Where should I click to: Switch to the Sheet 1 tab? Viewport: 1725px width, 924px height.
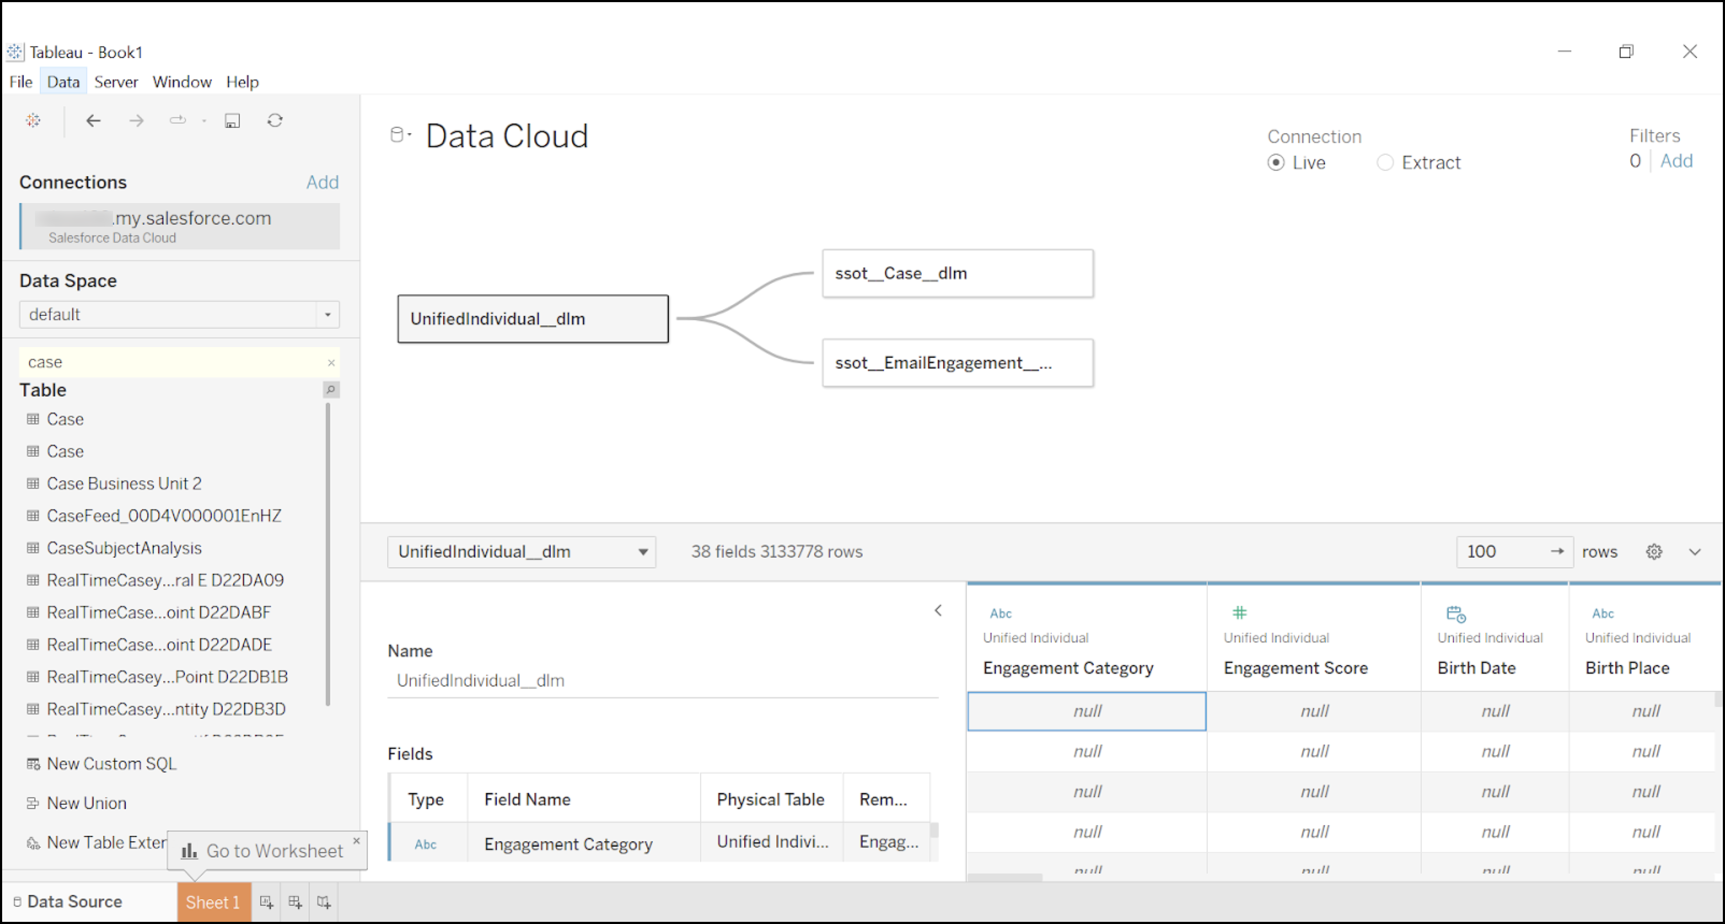[x=213, y=902]
